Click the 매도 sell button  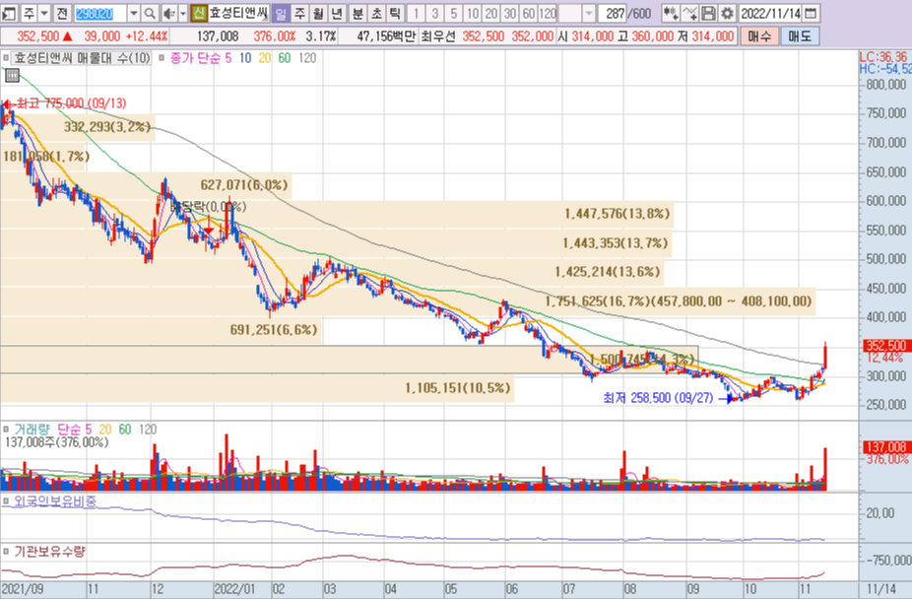[799, 36]
